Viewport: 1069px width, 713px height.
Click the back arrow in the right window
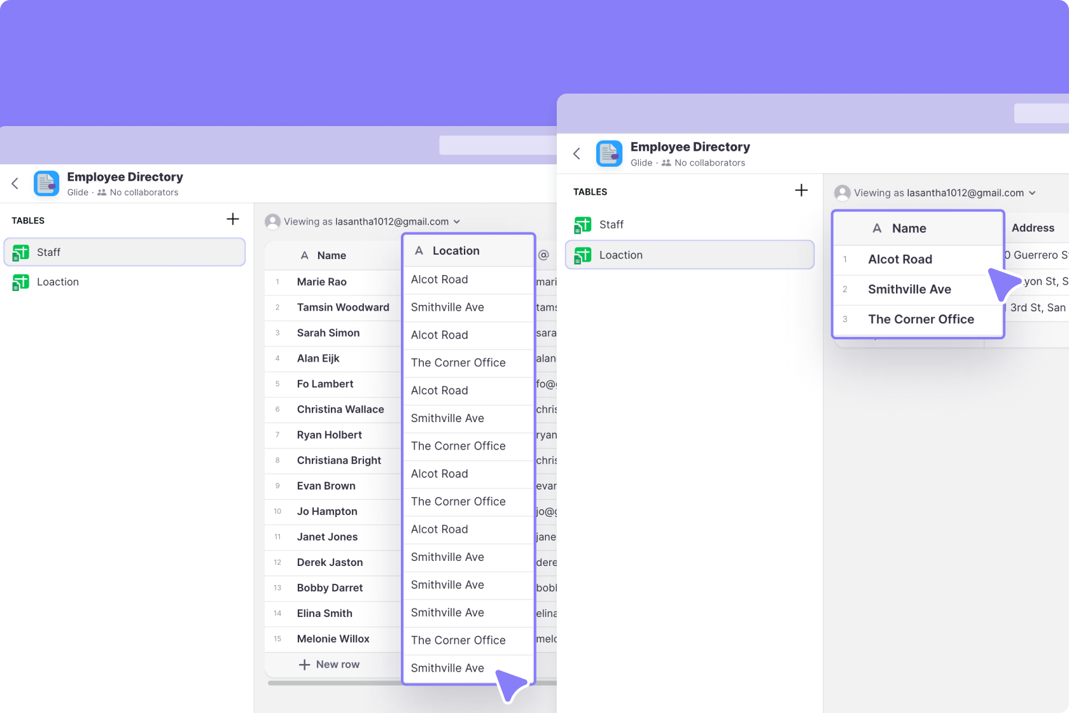tap(577, 153)
